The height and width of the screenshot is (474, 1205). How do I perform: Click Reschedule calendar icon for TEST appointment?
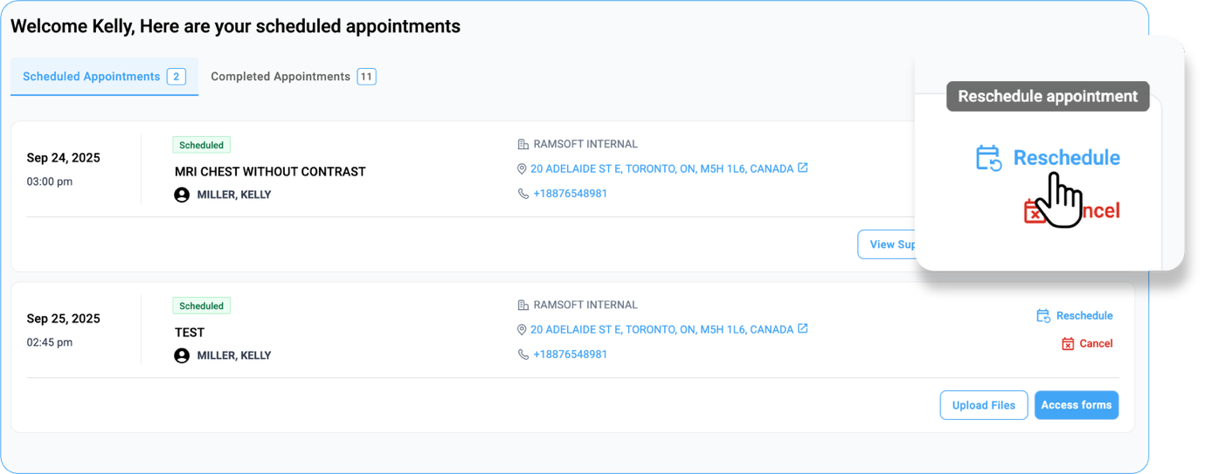coord(1042,316)
